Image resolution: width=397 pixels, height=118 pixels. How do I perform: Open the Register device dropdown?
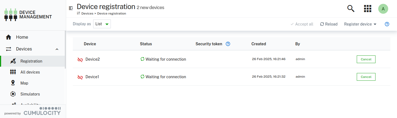[360, 24]
